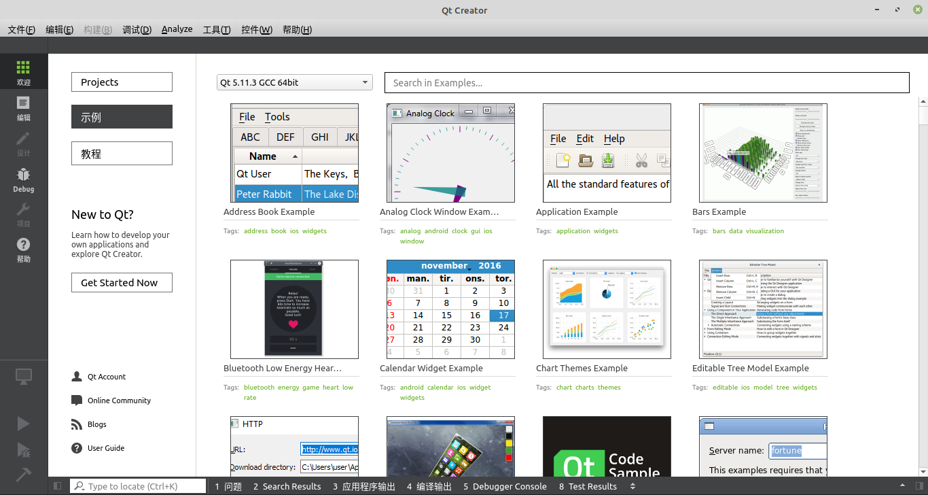Open the Analog Clock Window Example thumbnail

450,153
